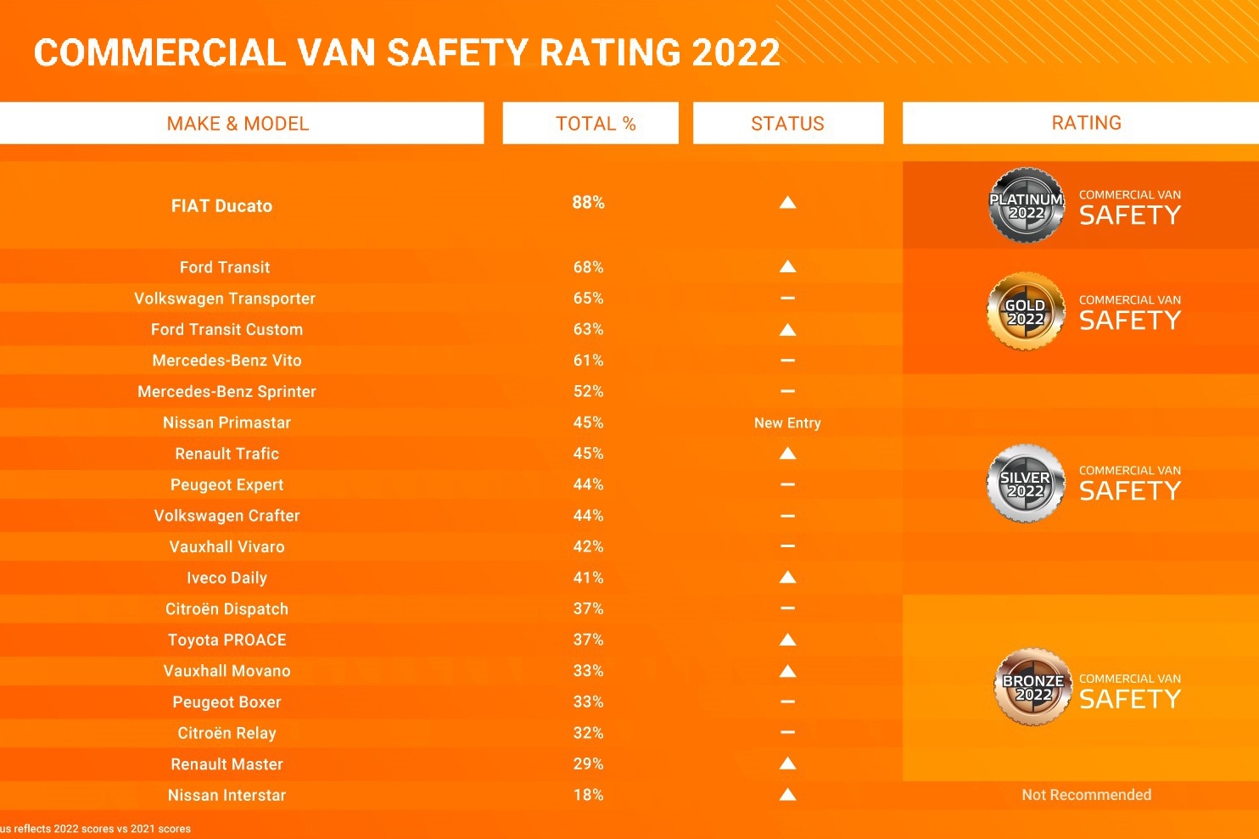This screenshot has height=839, width=1259.
Task: Click the up triangle for Iveco Daily
Action: pyautogui.click(x=787, y=578)
